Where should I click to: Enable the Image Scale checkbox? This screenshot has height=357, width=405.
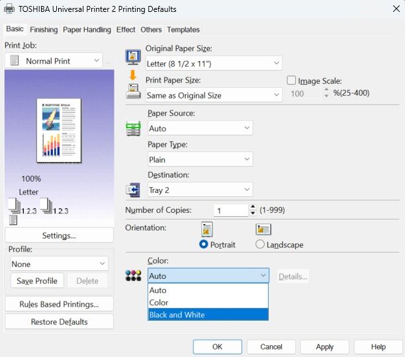292,81
